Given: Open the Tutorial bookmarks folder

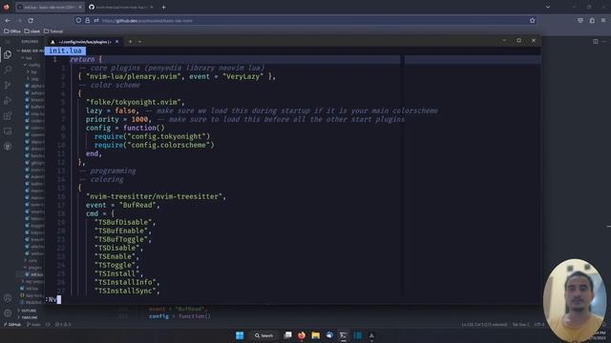Looking at the screenshot, I should coord(53,31).
